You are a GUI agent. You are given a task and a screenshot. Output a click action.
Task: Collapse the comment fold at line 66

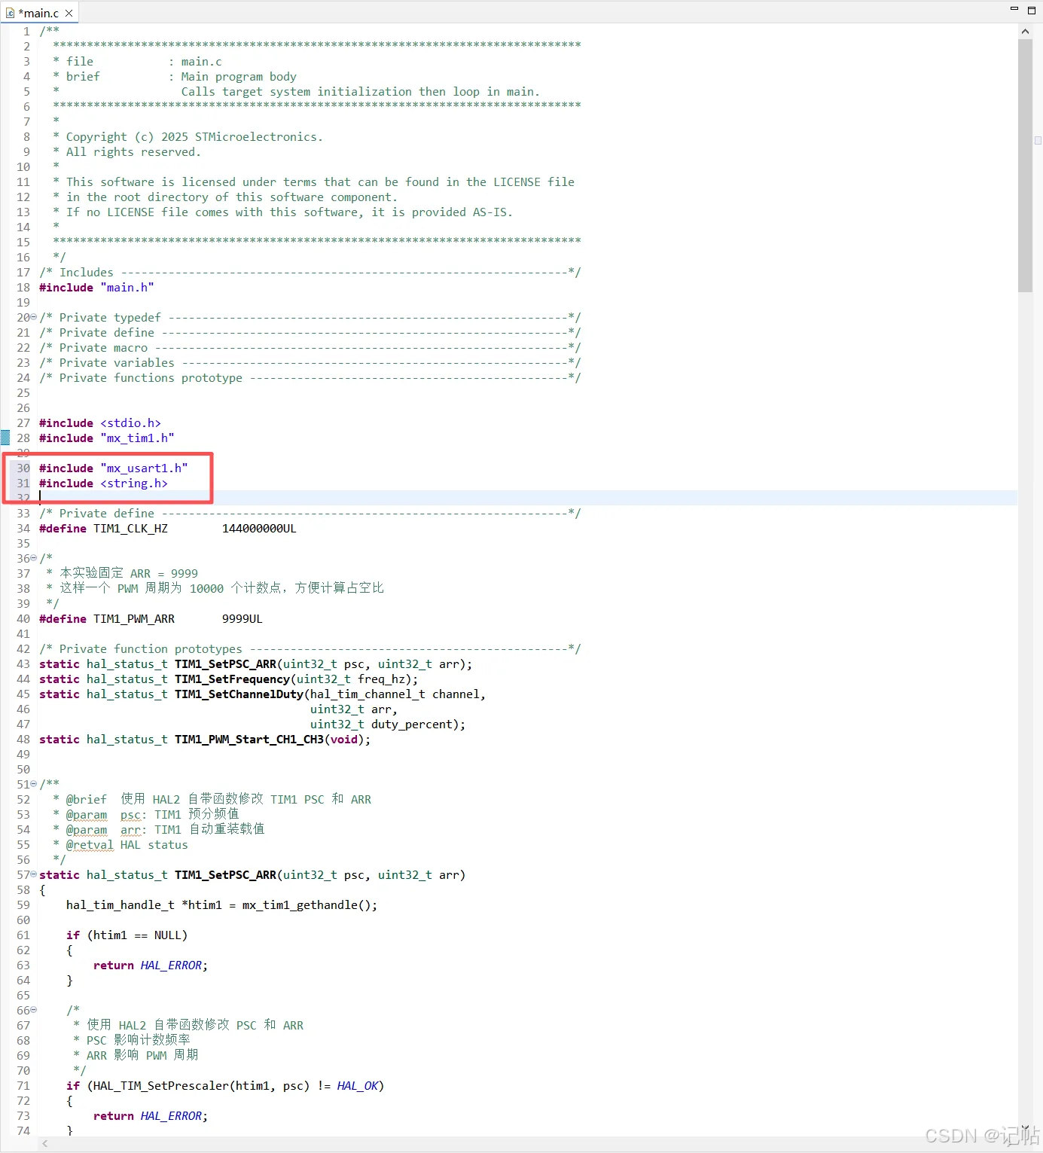tap(33, 1010)
